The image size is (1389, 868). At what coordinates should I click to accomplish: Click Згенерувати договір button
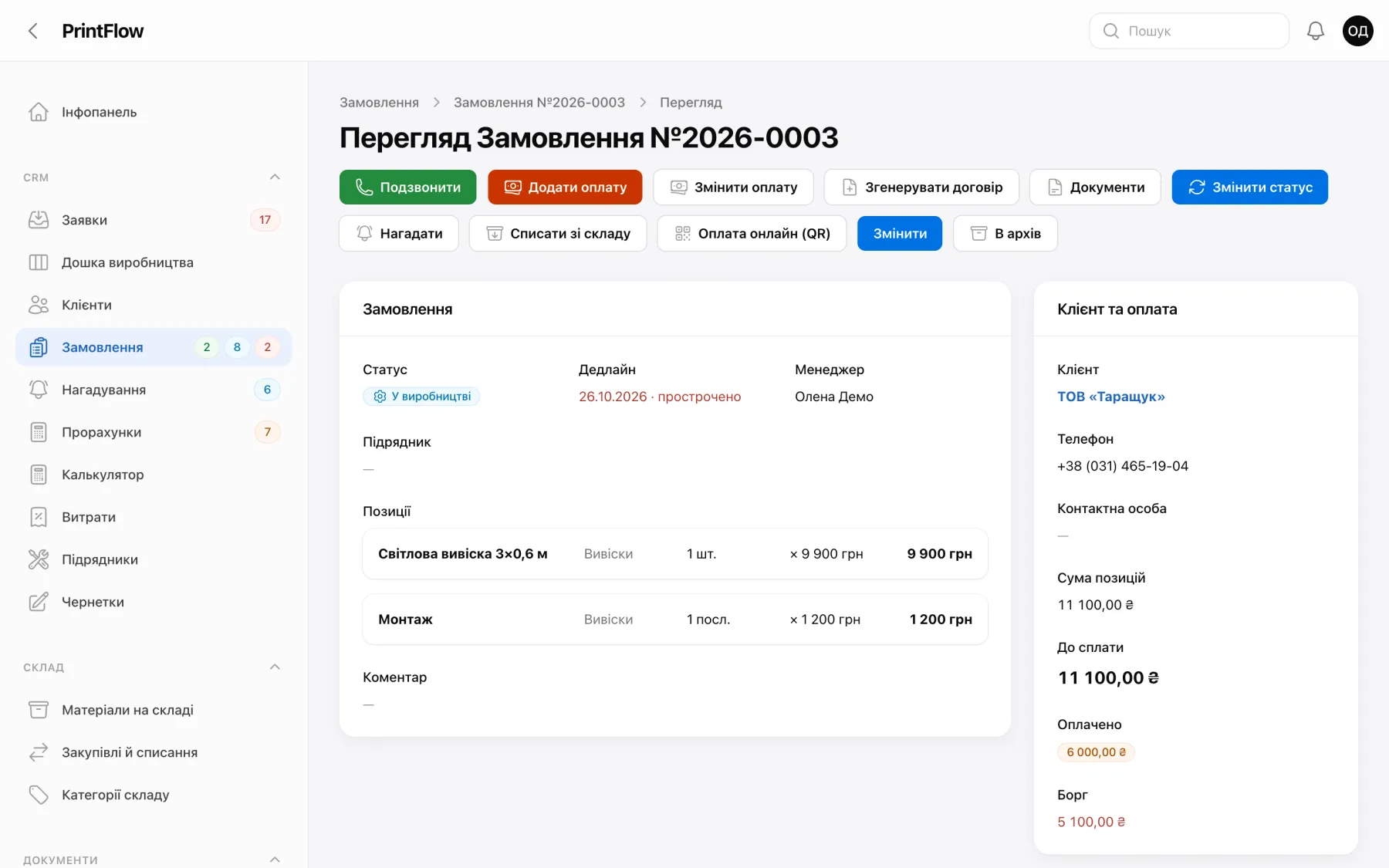click(921, 187)
